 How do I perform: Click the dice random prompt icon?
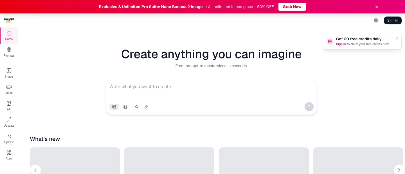tap(146, 107)
